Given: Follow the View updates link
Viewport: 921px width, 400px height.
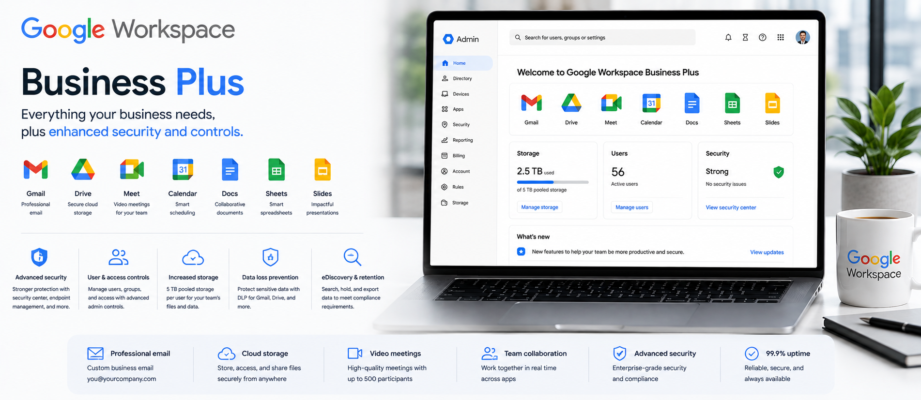Looking at the screenshot, I should pyautogui.click(x=767, y=252).
